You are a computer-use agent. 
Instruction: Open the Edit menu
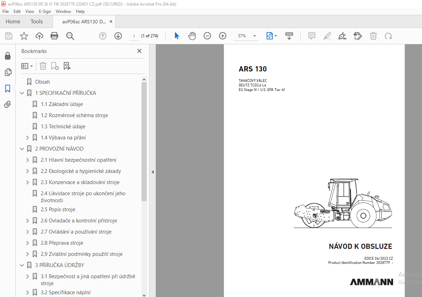(x=17, y=12)
